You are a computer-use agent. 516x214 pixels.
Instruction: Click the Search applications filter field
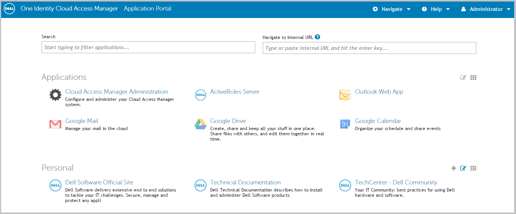148,47
